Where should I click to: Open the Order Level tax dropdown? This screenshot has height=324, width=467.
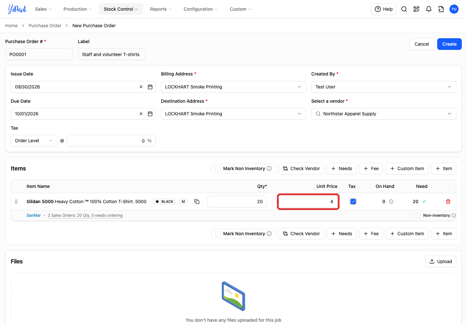point(34,141)
